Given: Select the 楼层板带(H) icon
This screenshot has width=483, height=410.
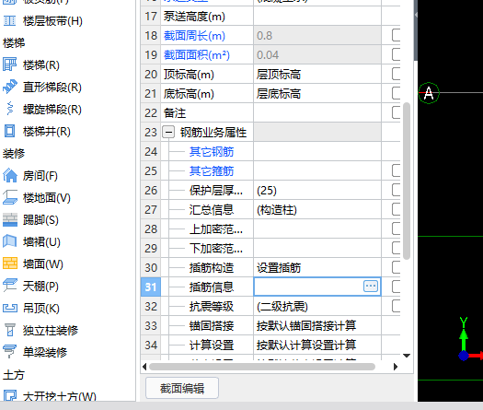Looking at the screenshot, I should (9, 21).
